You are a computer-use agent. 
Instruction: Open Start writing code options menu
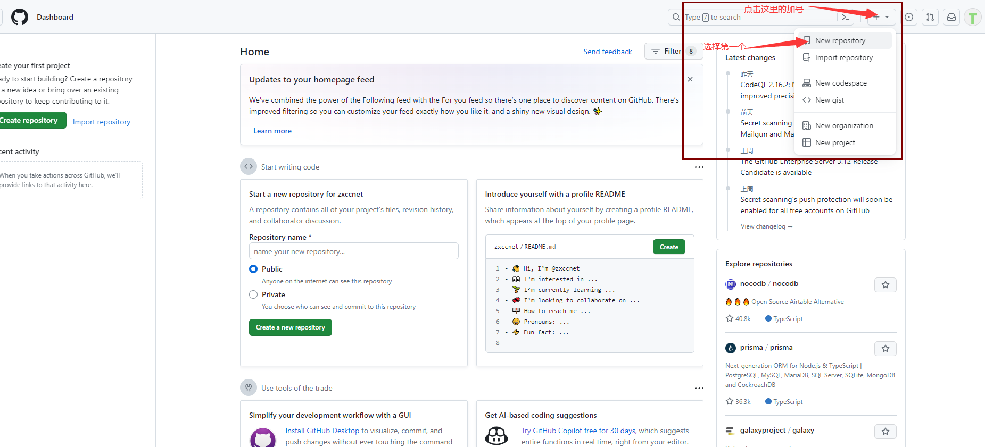point(699,167)
